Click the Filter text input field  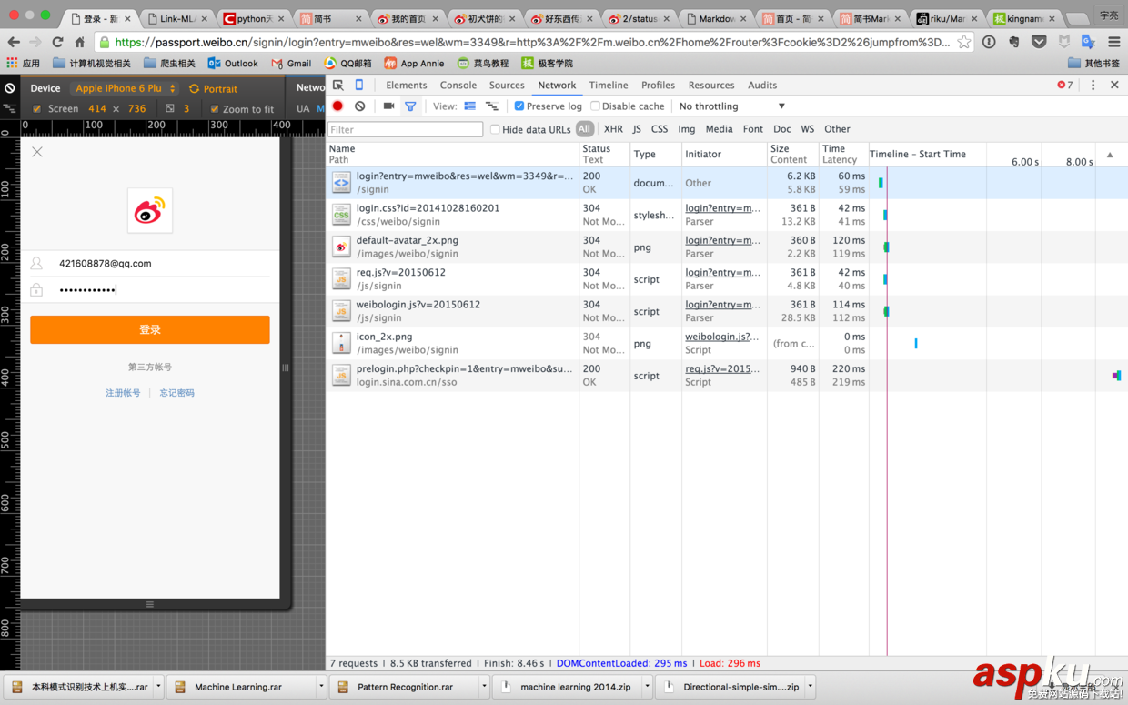406,129
